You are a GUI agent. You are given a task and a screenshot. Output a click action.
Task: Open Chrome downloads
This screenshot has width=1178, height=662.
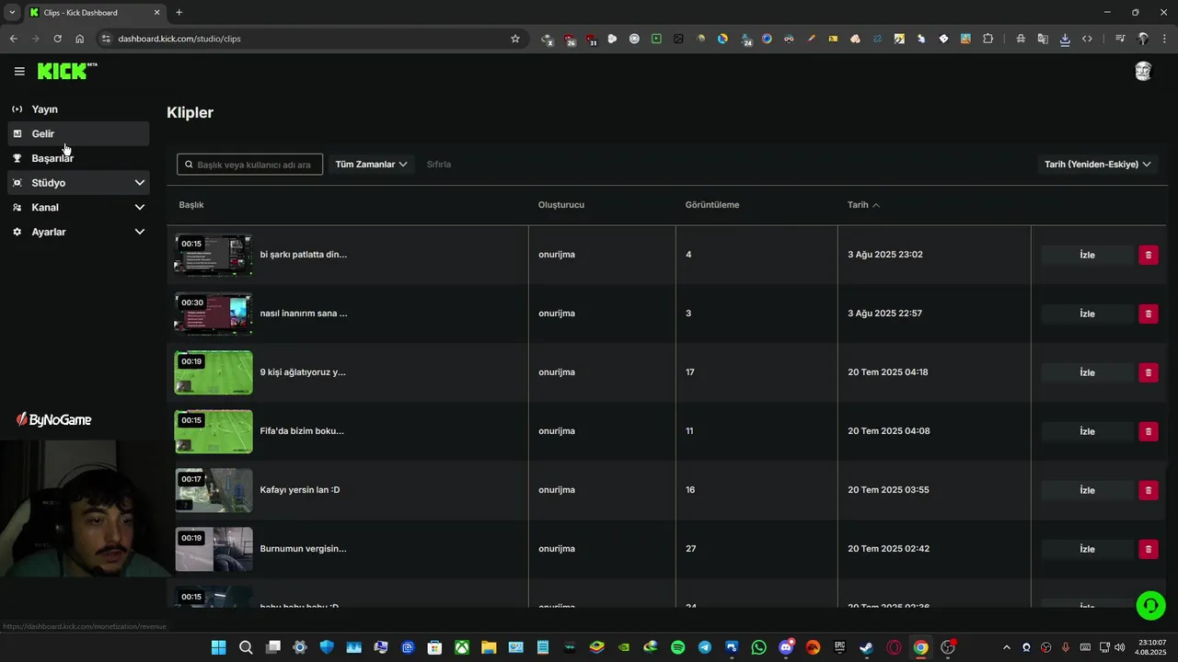[1065, 39]
